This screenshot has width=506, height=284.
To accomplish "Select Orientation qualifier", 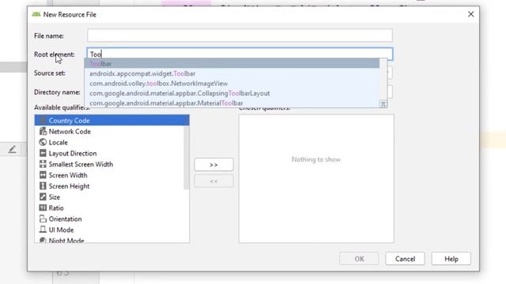I will (110, 219).
